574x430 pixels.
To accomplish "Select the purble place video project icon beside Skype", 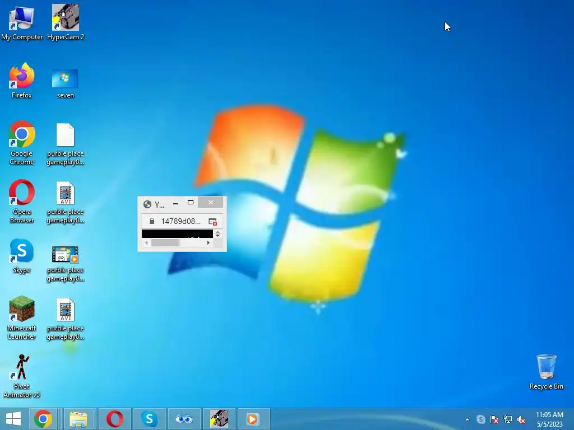I will 65,263.
